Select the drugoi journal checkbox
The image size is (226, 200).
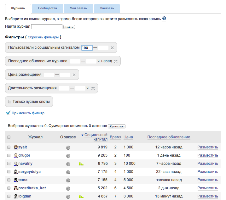tap(9, 155)
